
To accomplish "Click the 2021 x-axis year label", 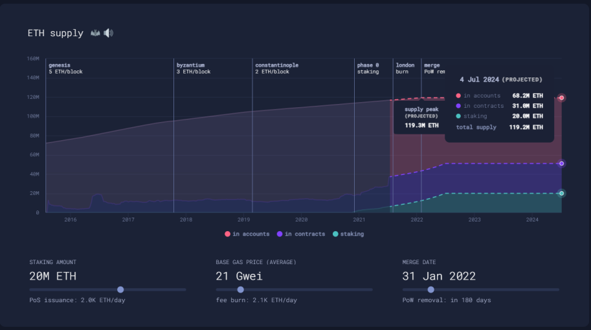I will [x=359, y=220].
